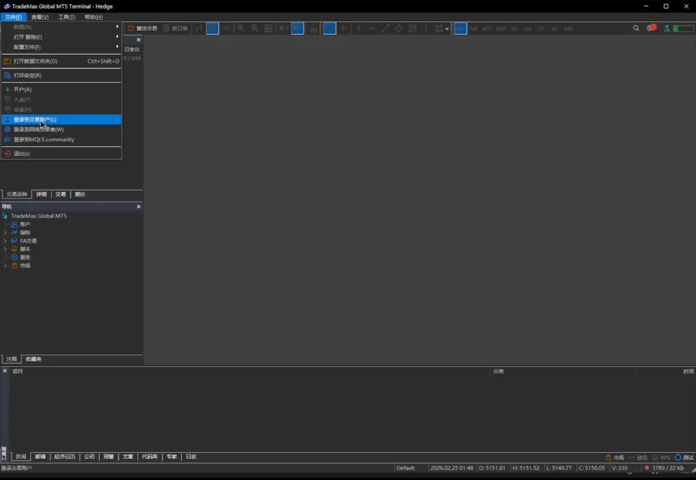Screen dimensions: 696x480
Task: Click the zoom out magnifier icon
Action: [x=255, y=28]
